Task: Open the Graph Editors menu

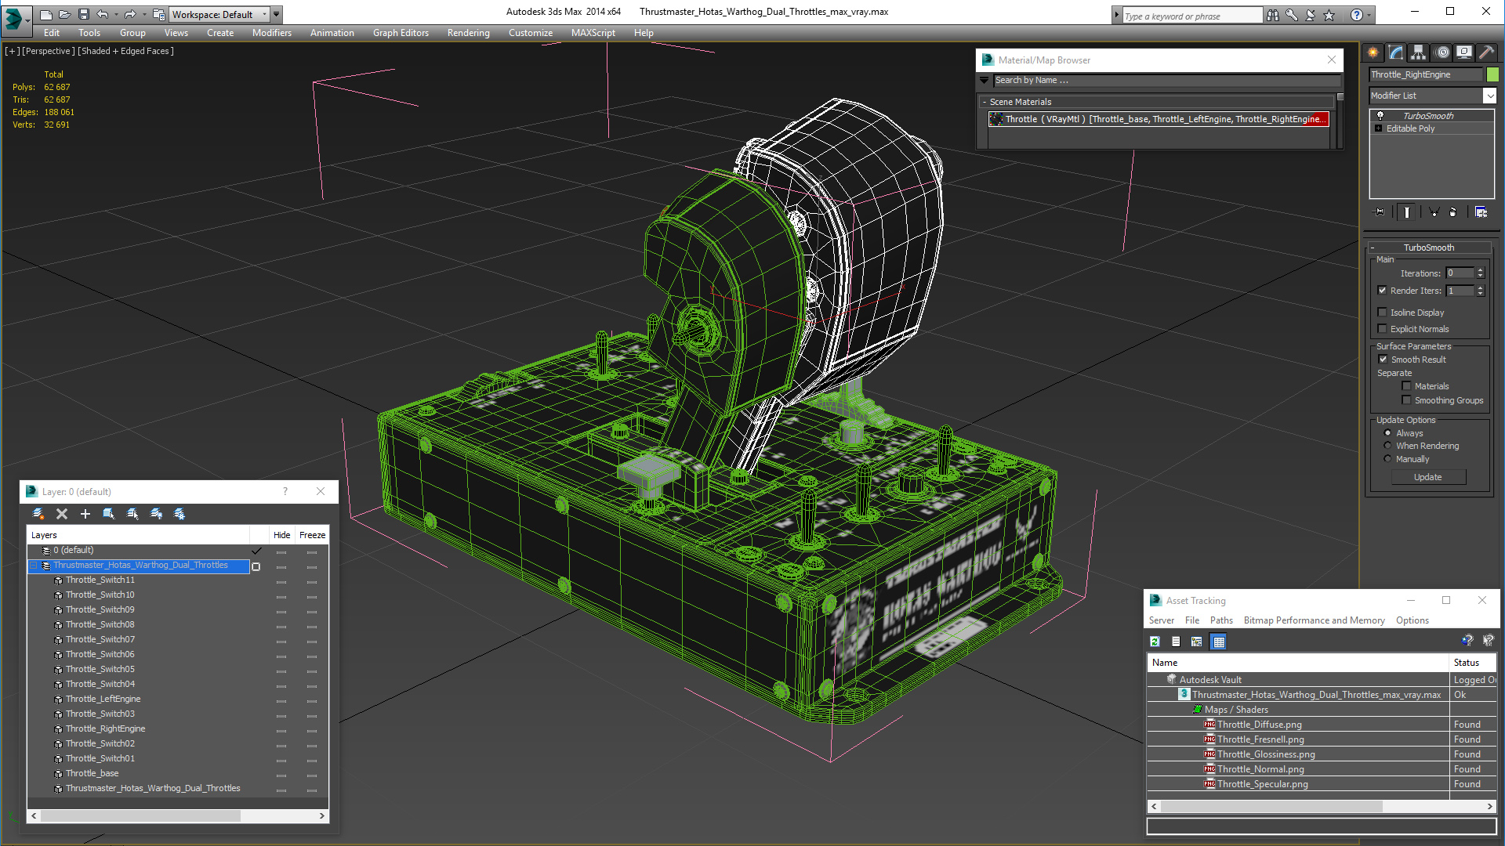Action: 401,33
